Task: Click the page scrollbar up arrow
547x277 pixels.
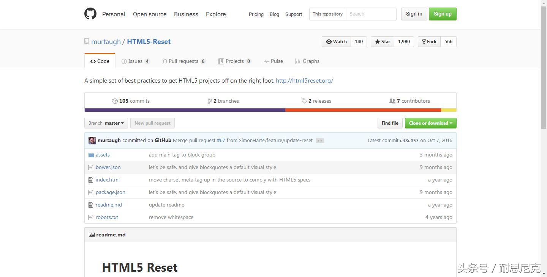Action: pyautogui.click(x=544, y=3)
